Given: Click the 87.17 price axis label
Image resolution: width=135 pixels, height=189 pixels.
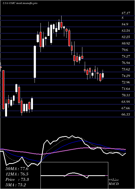Looking at the screenshot, I should [x=126, y=13].
